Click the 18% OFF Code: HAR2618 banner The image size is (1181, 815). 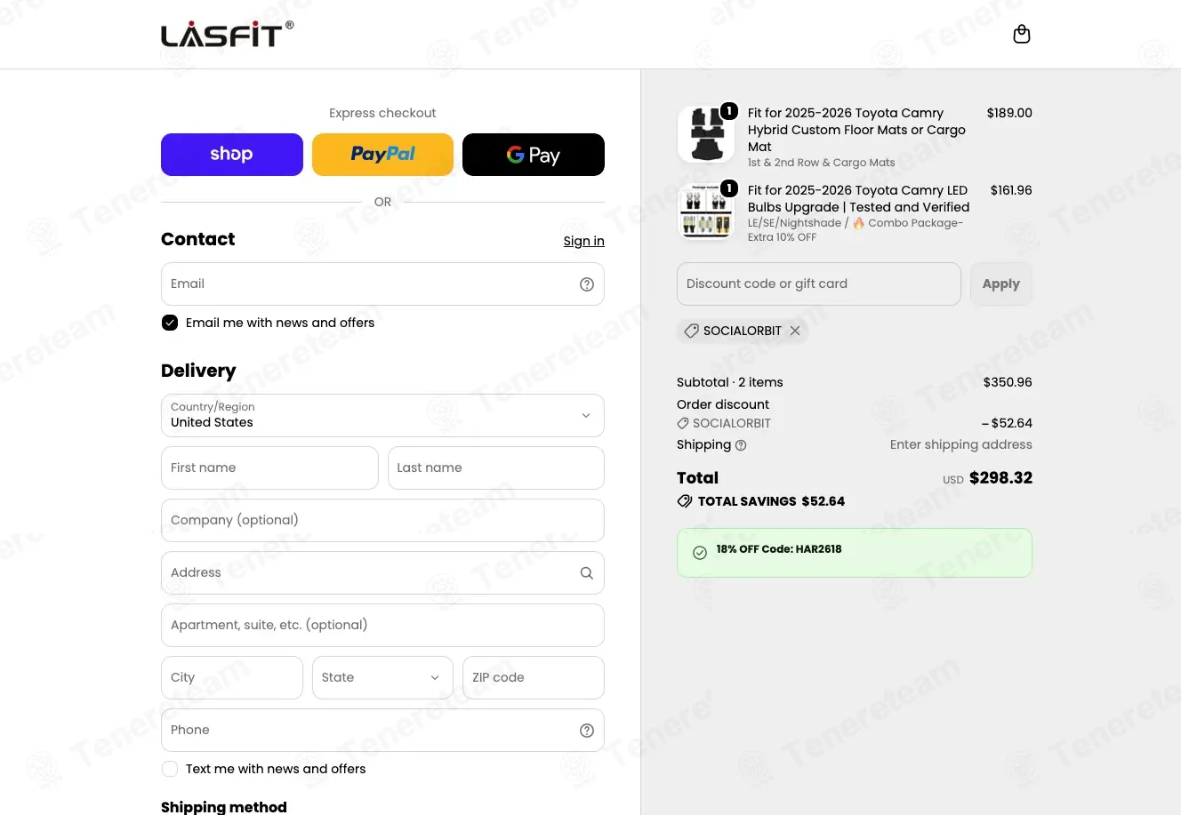click(x=855, y=553)
